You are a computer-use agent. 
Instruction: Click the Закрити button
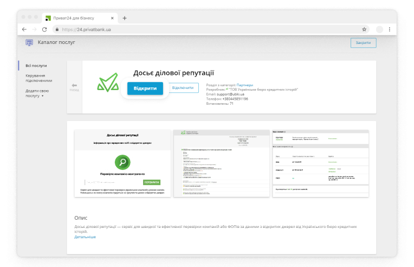coord(363,43)
